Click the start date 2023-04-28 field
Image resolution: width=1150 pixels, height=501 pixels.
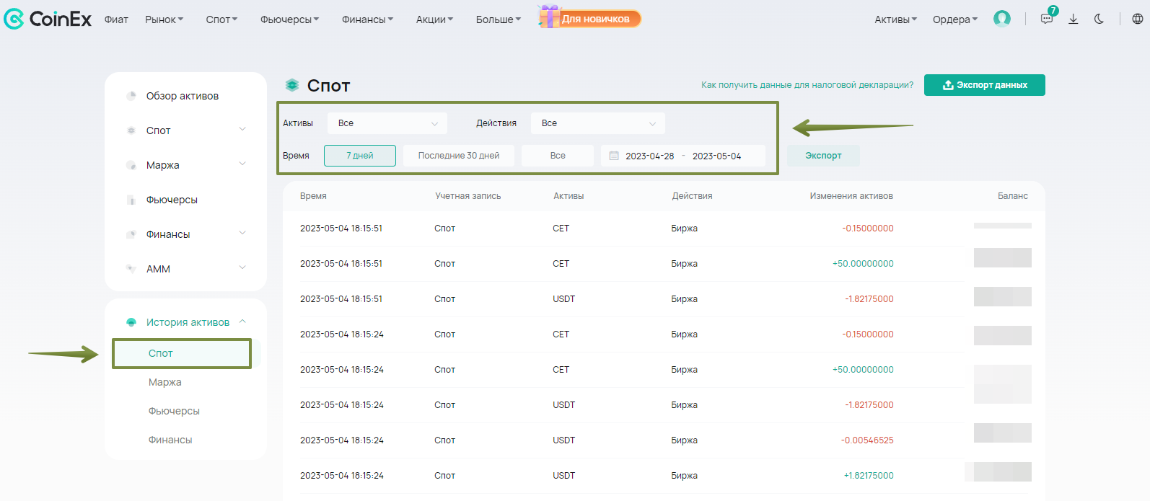click(x=649, y=156)
